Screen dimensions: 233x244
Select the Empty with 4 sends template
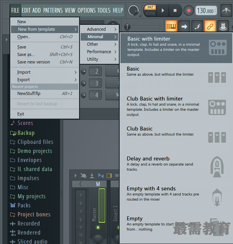point(176,197)
